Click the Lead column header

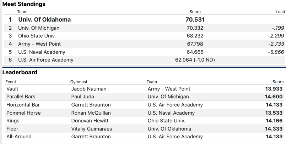coord(280,12)
